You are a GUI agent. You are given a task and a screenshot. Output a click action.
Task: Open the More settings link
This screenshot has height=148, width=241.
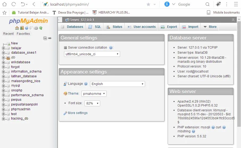coord(78,113)
